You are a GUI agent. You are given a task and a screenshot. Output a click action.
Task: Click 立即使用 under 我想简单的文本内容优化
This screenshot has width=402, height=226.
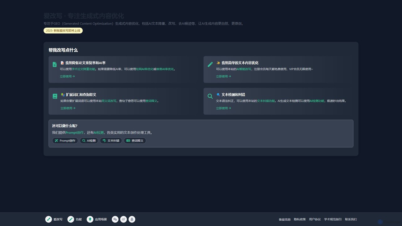[224, 76]
